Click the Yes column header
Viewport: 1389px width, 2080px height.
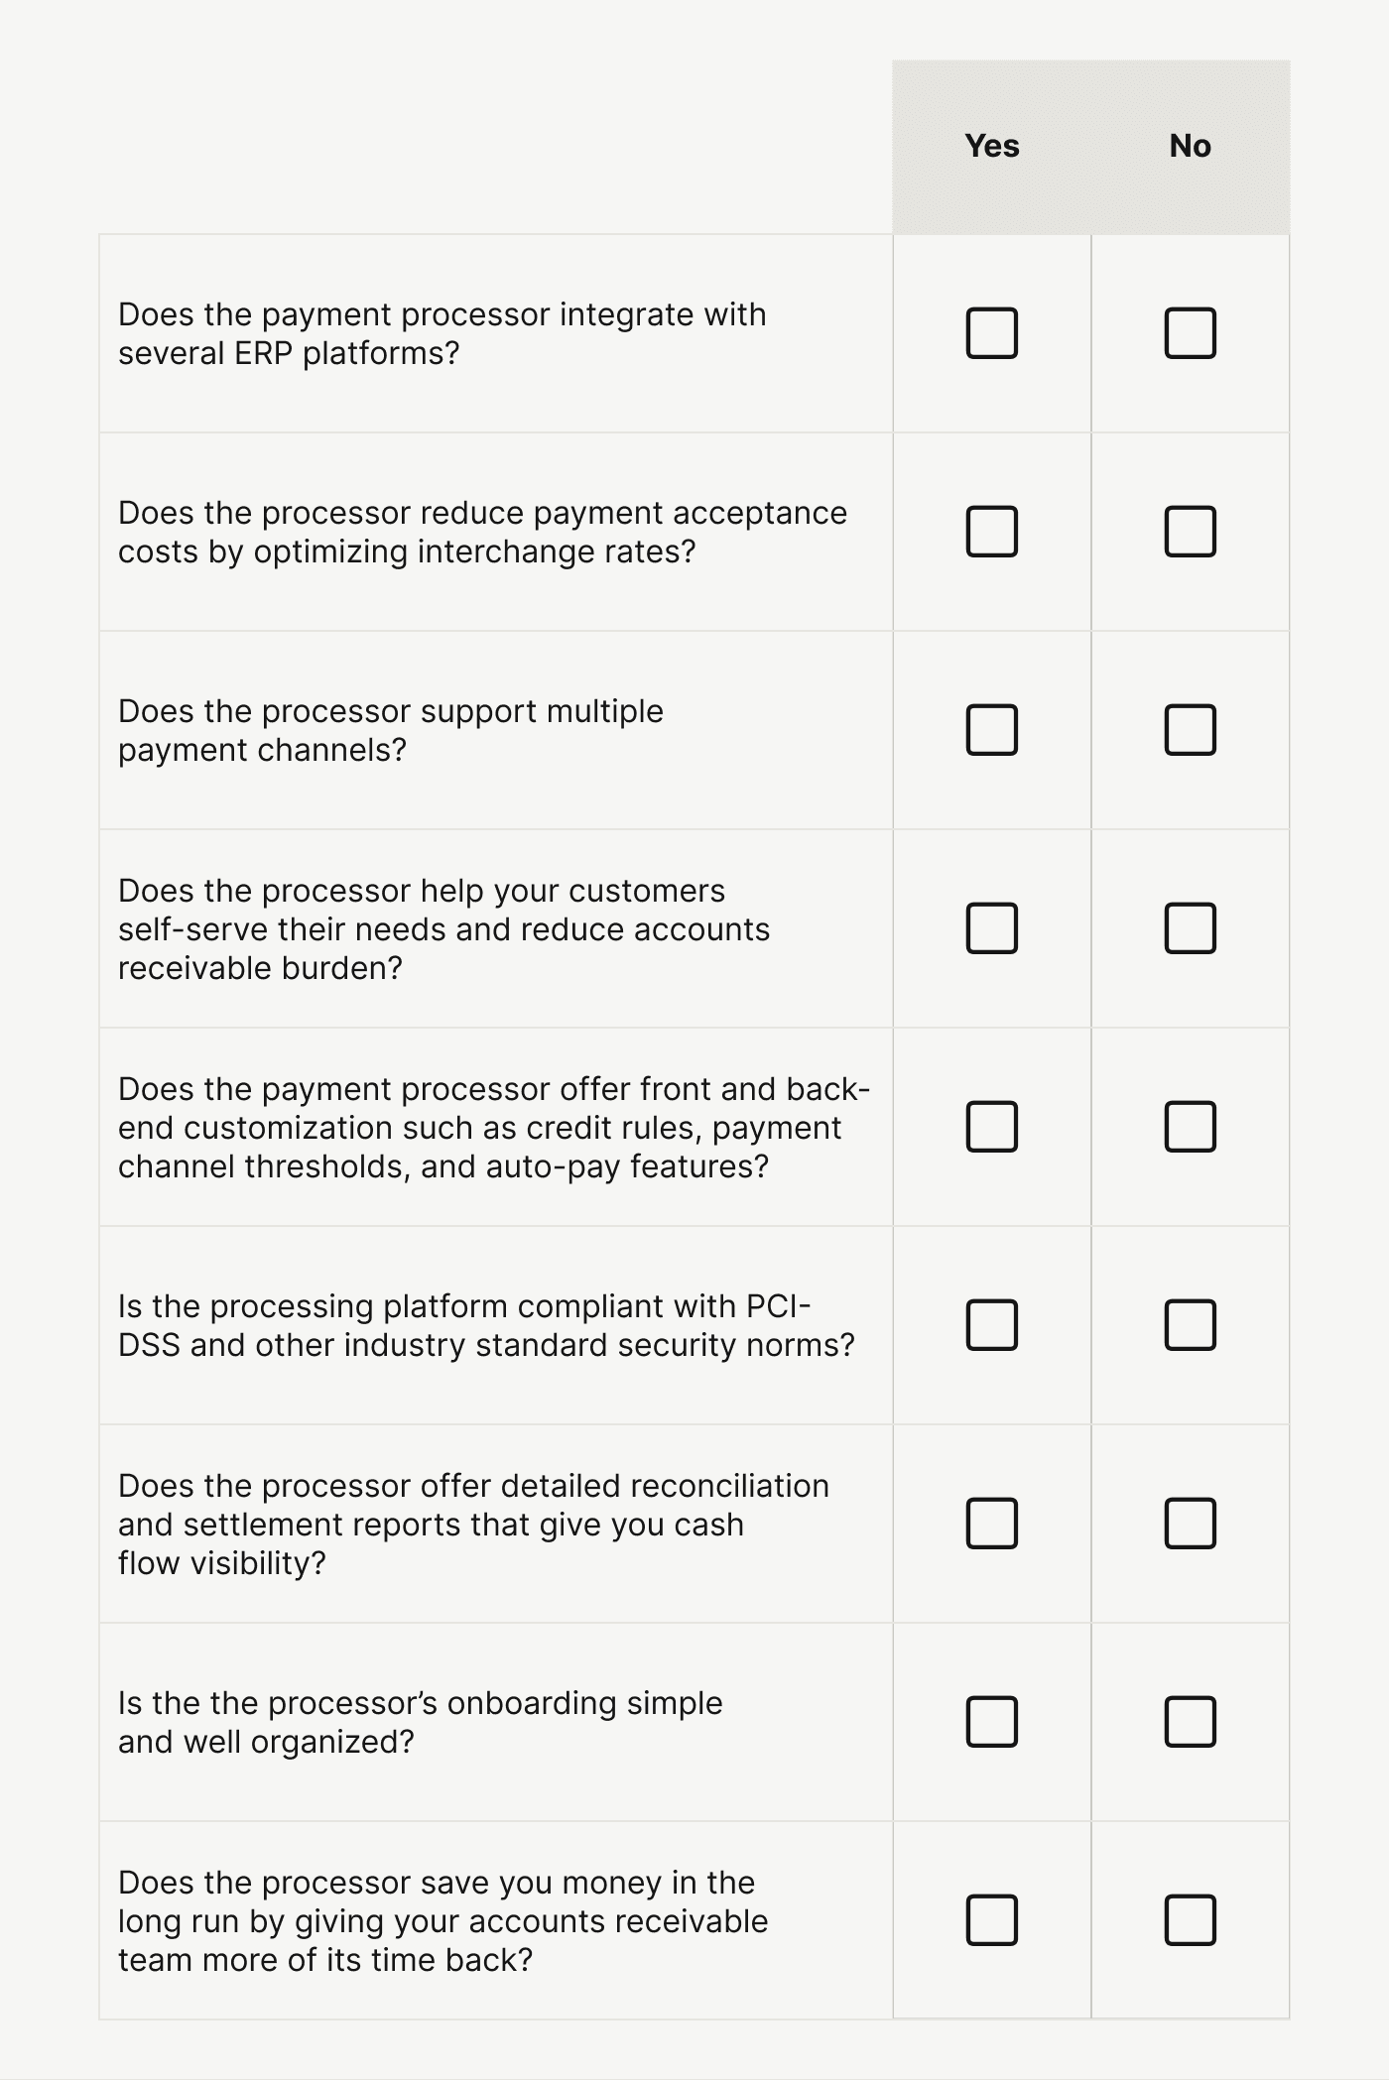click(992, 146)
